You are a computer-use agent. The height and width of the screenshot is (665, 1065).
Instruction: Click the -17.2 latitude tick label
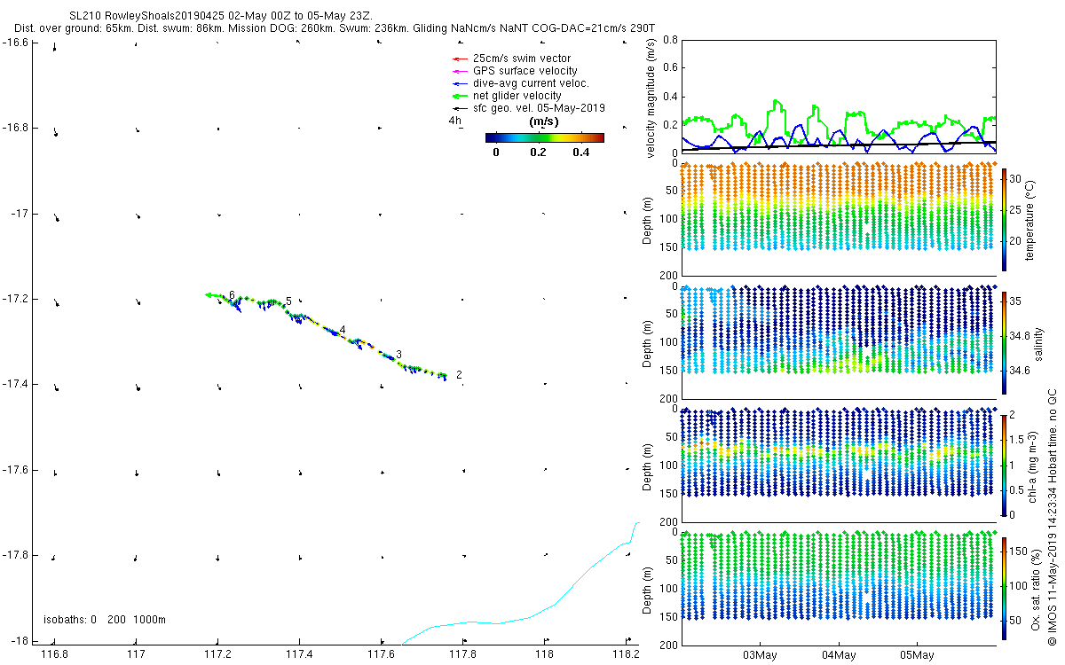point(16,299)
